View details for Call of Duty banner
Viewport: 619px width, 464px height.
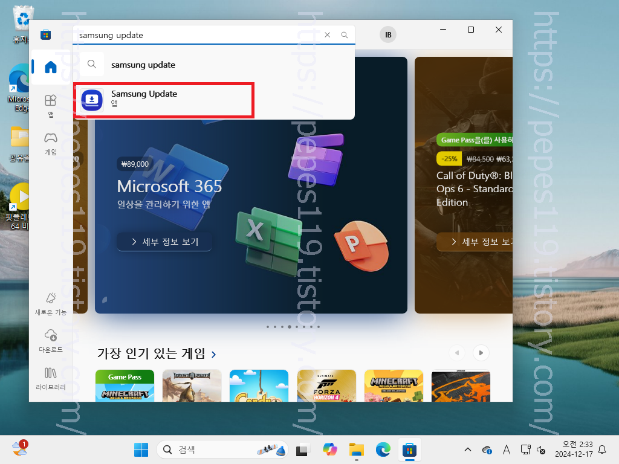475,242
